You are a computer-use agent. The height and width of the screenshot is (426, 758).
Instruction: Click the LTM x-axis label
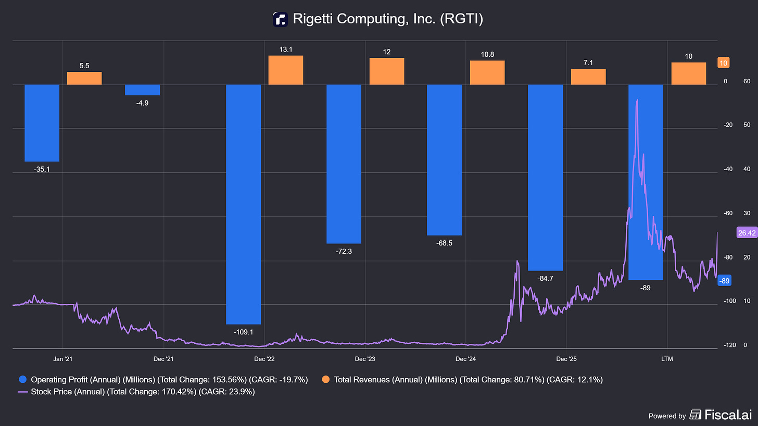667,358
